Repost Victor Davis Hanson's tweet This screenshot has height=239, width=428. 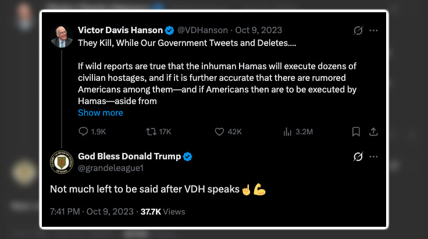point(152,131)
